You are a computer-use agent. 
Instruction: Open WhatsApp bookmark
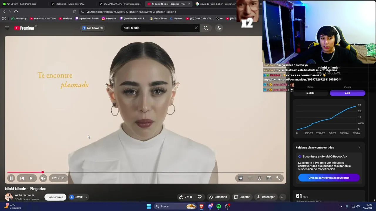[x=19, y=18]
